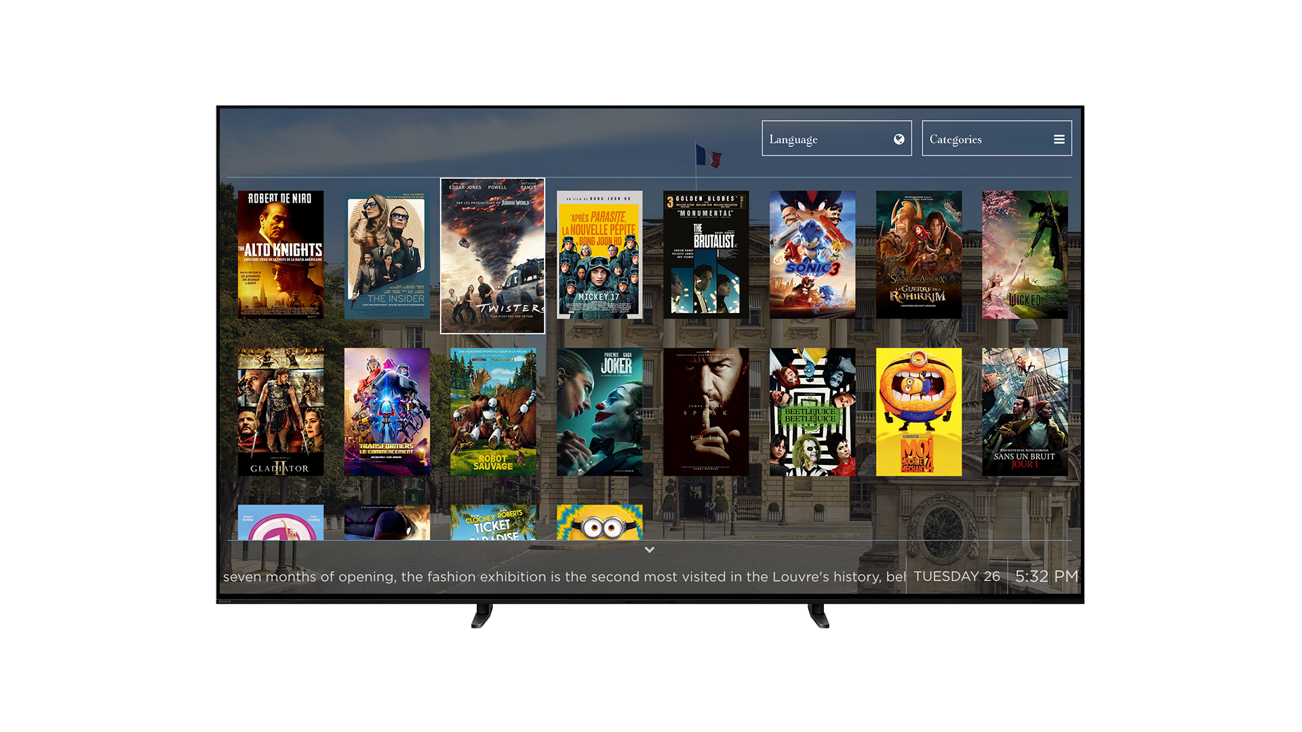The height and width of the screenshot is (732, 1302).
Task: Click the hamburger icon in Categories box
Action: tap(1059, 139)
